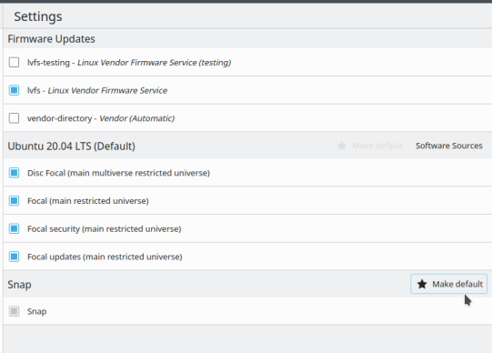Click the Settings page title

[38, 16]
